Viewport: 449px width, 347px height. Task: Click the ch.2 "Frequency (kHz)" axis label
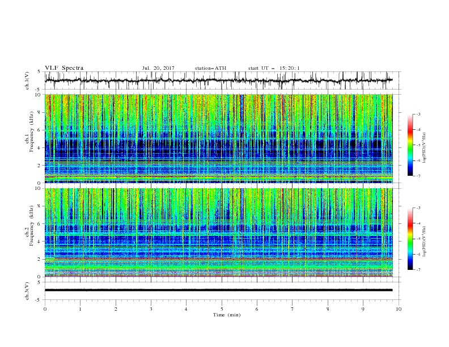tap(32, 225)
